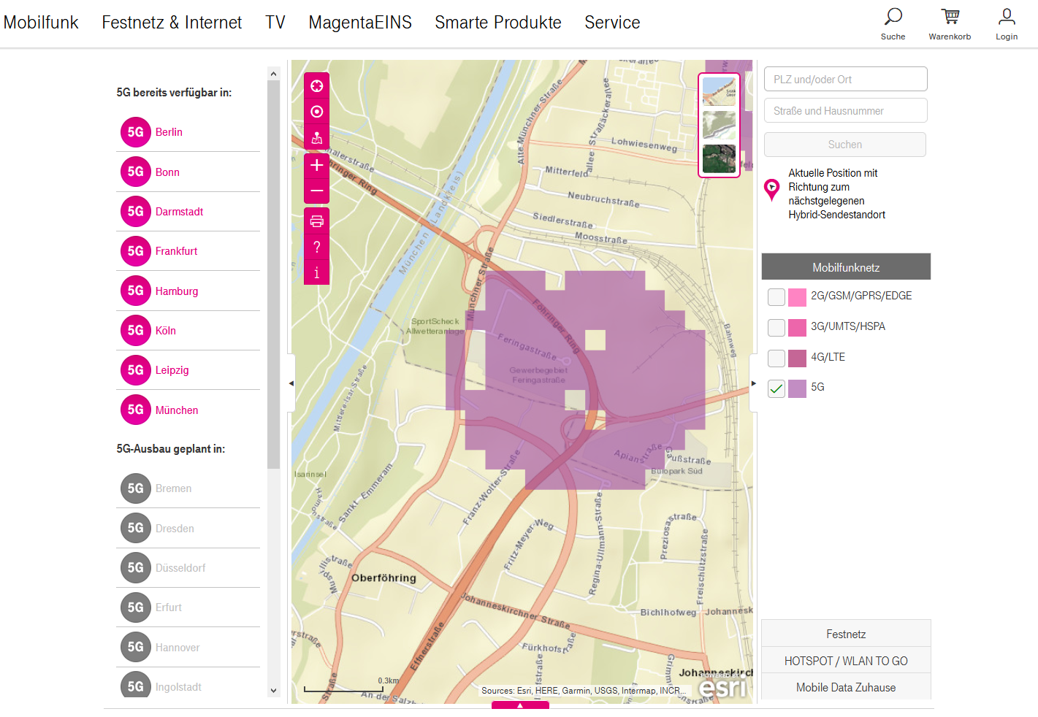Uncheck the 5G layer checkbox
The height and width of the screenshot is (717, 1038).
[776, 388]
